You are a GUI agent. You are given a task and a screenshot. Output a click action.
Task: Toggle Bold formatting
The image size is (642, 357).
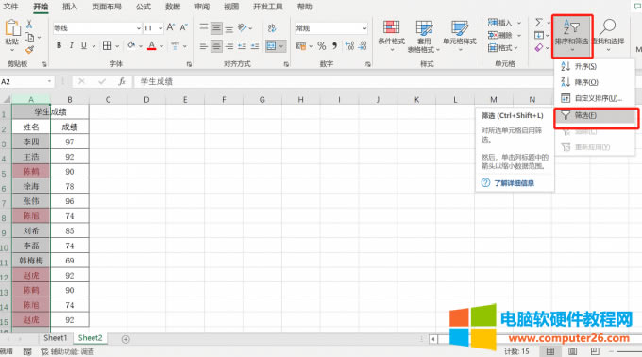tap(59, 45)
